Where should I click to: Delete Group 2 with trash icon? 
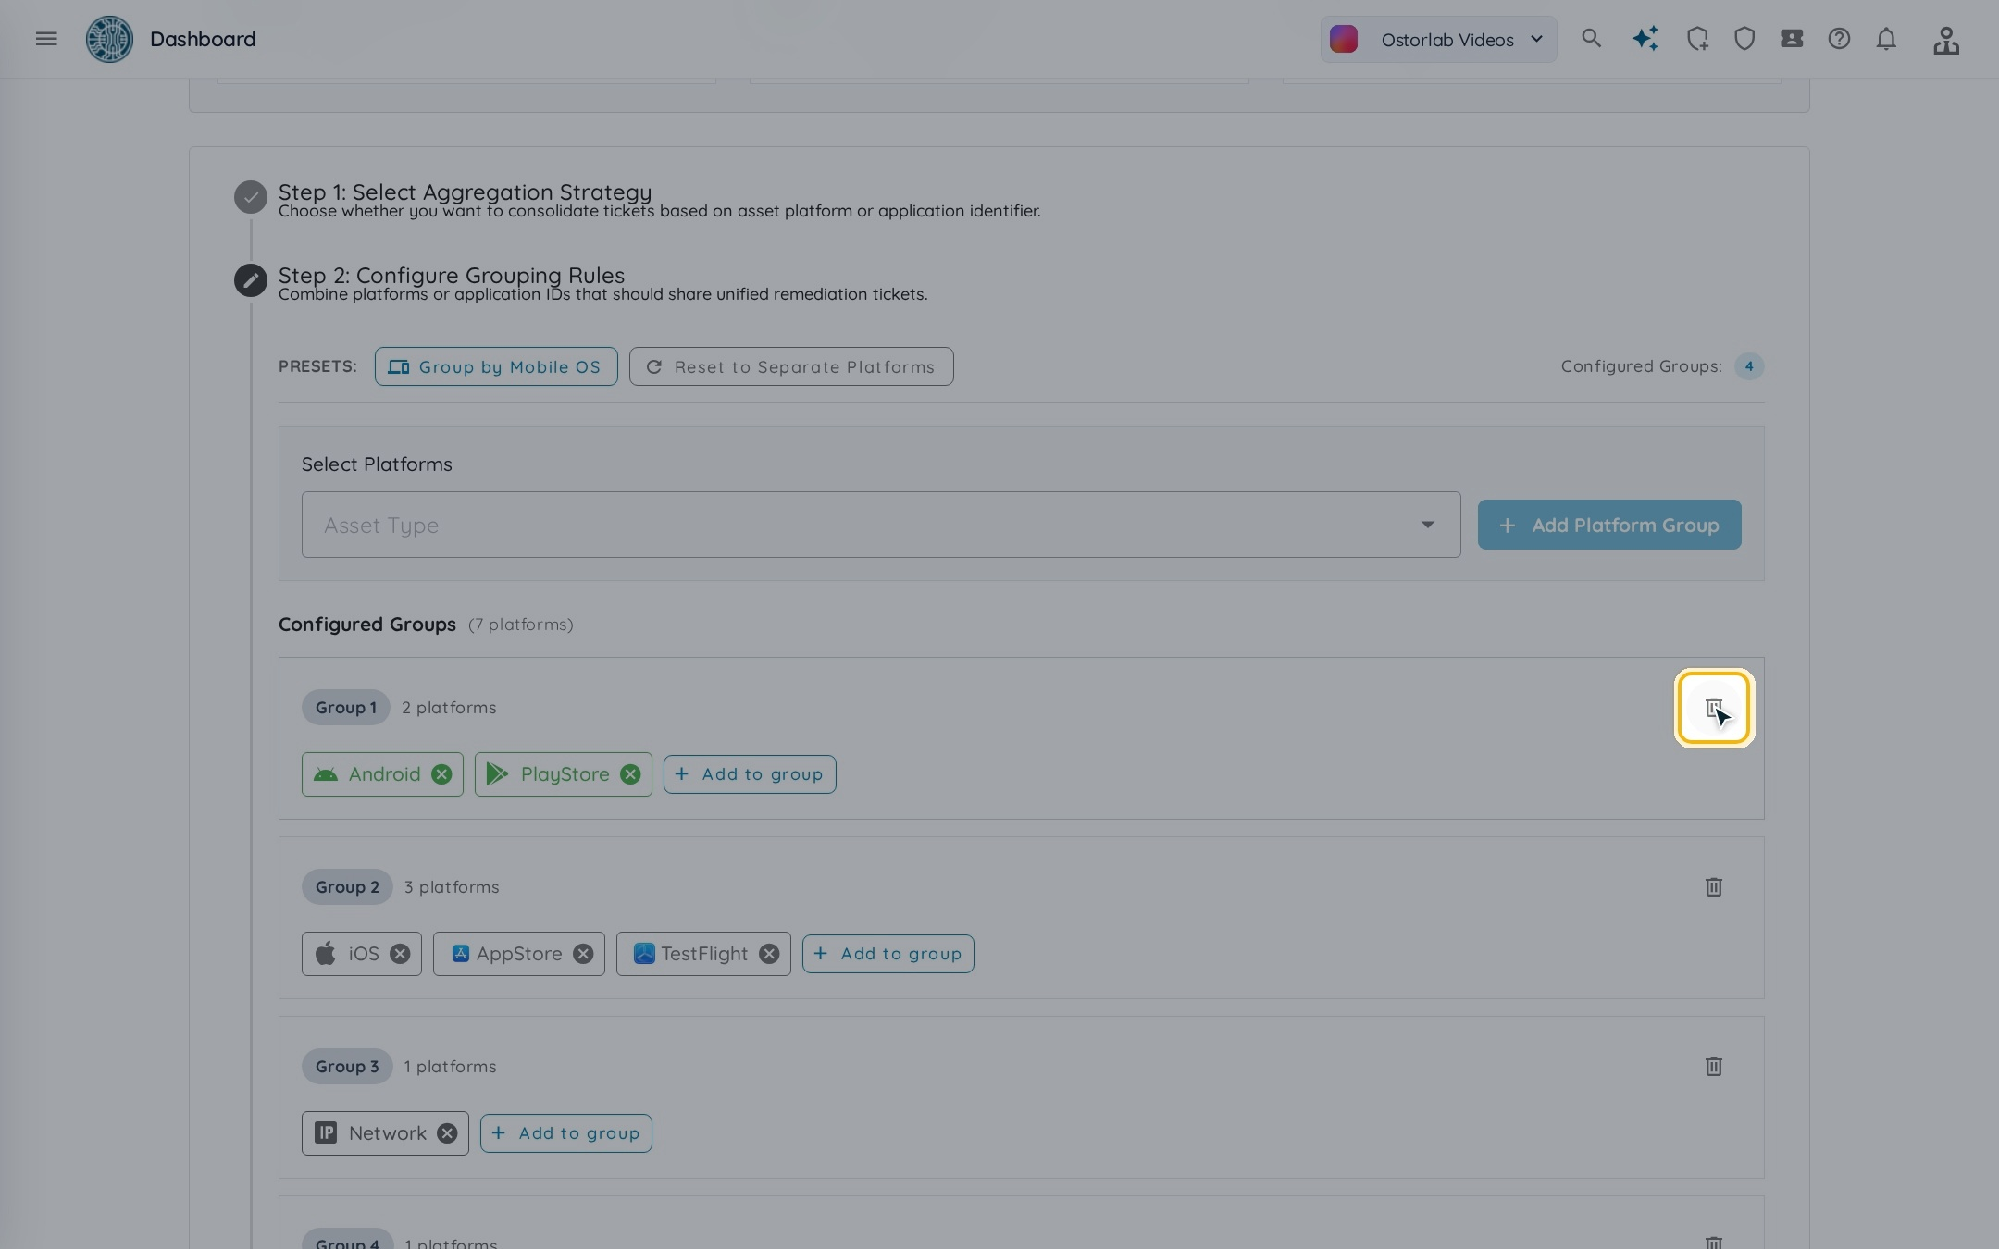1714,887
